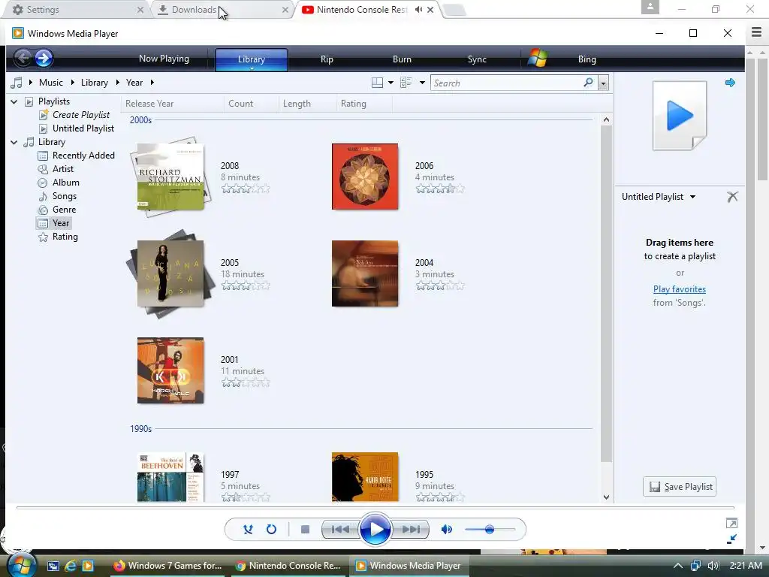Select Recently Added in Library
Viewport: 769px width, 577px height.
click(x=83, y=156)
